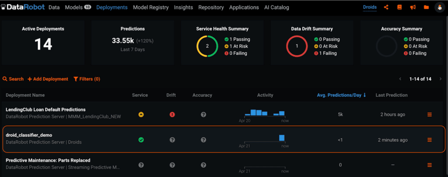Open actions menu for LendingClub deployment
The image size is (448, 177).
(430, 114)
